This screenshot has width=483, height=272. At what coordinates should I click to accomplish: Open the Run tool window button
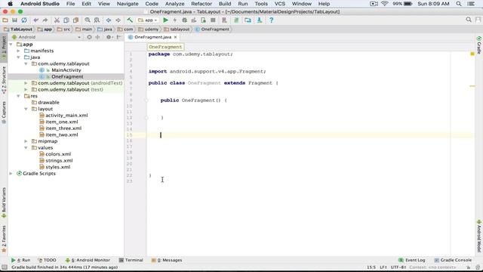[x=21, y=260]
